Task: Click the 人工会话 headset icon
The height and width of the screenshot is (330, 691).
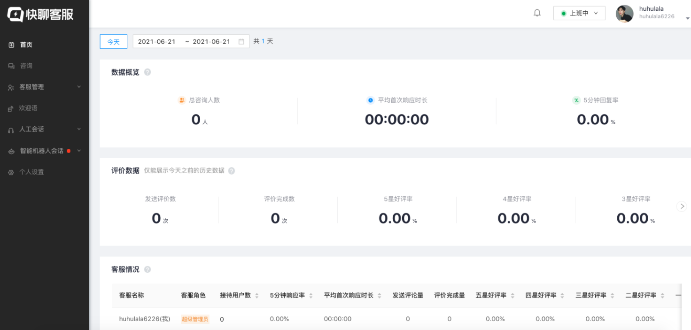Action: (x=11, y=129)
